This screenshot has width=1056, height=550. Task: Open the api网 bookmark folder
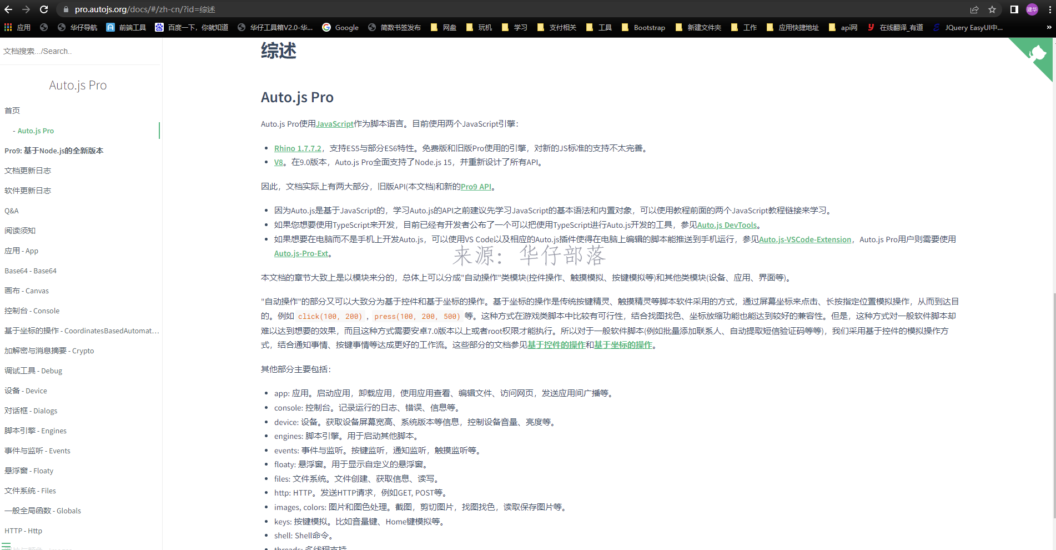pyautogui.click(x=843, y=27)
